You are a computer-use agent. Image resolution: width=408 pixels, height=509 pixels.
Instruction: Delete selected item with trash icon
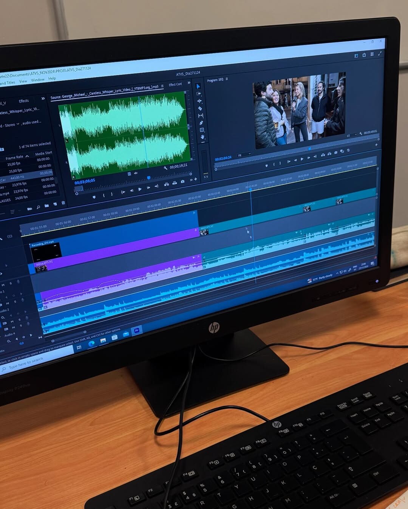[63, 203]
